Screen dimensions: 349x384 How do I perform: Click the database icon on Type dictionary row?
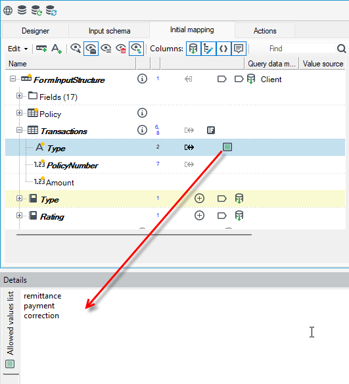(239, 199)
